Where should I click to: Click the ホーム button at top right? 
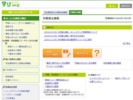[x=112, y=6]
